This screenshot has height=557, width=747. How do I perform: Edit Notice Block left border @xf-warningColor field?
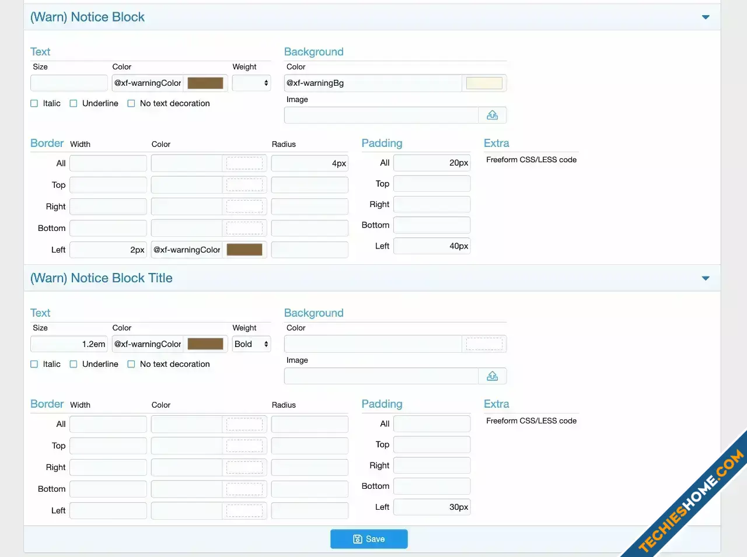pyautogui.click(x=187, y=250)
